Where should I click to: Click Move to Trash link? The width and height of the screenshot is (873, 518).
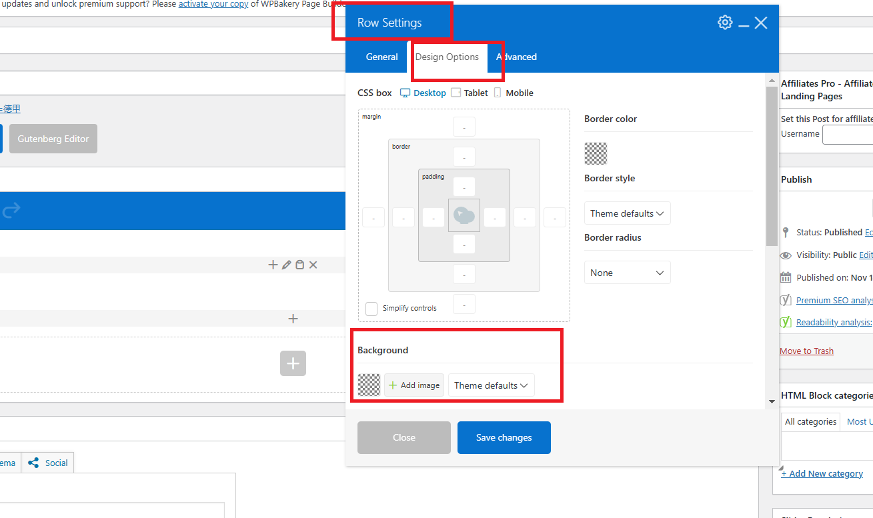806,351
